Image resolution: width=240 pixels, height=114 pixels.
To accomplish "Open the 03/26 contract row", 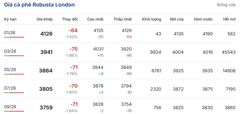I will tap(120, 52).
